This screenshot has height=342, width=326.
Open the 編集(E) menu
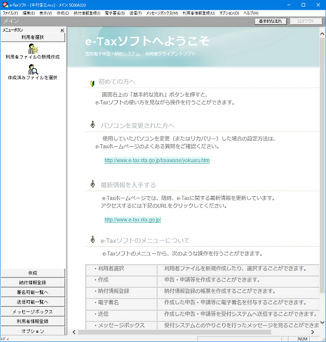click(x=29, y=13)
